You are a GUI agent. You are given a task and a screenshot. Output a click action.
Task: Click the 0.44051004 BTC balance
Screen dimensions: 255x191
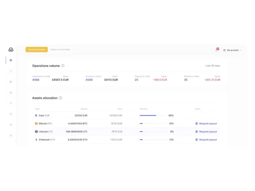click(78, 123)
